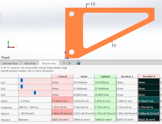Click the blue save floppy disk icon
Image resolution: width=162 pixels, height=124 pixels.
(78, 63)
